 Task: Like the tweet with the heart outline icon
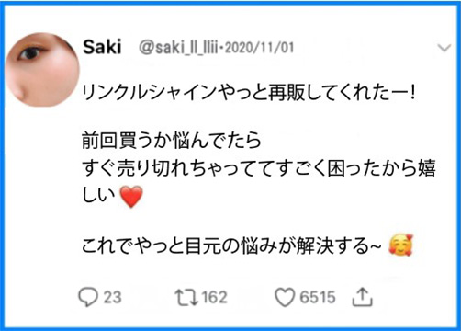pyautogui.click(x=285, y=298)
